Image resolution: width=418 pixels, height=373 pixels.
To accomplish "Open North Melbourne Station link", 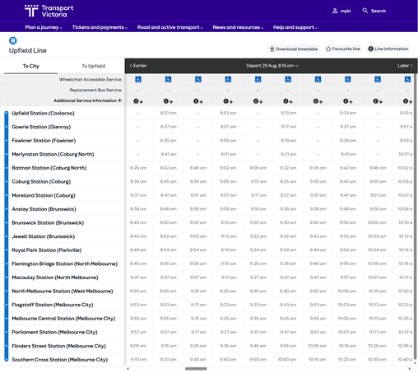I will (x=63, y=291).
